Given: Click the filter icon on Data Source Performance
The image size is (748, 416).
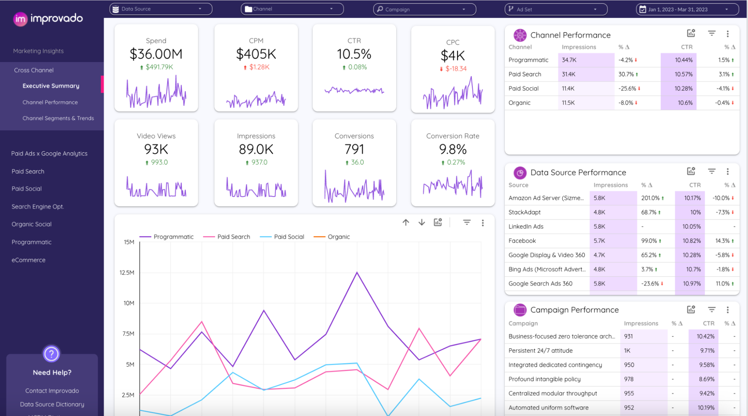Looking at the screenshot, I should (711, 171).
